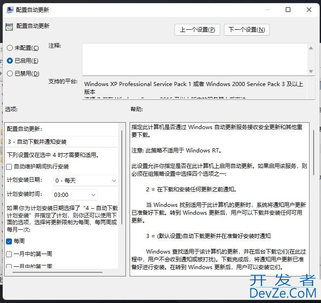
Task: Click the comment box scroll up arrow
Action: coord(311,48)
